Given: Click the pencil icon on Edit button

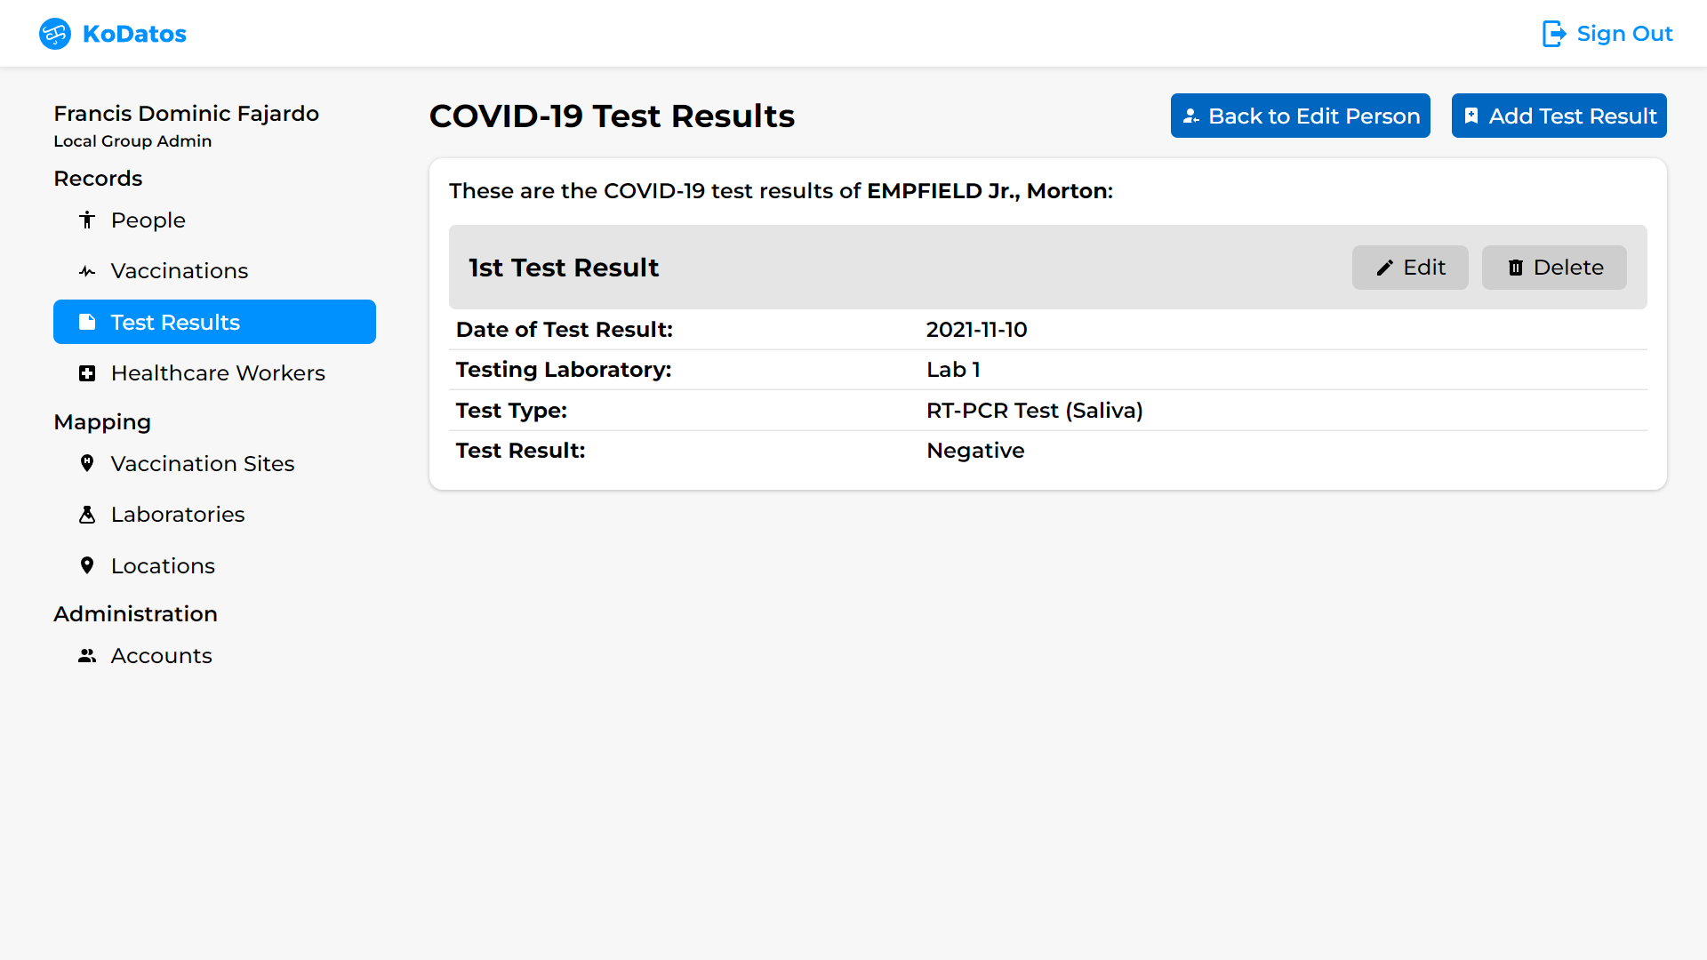Looking at the screenshot, I should 1384,268.
